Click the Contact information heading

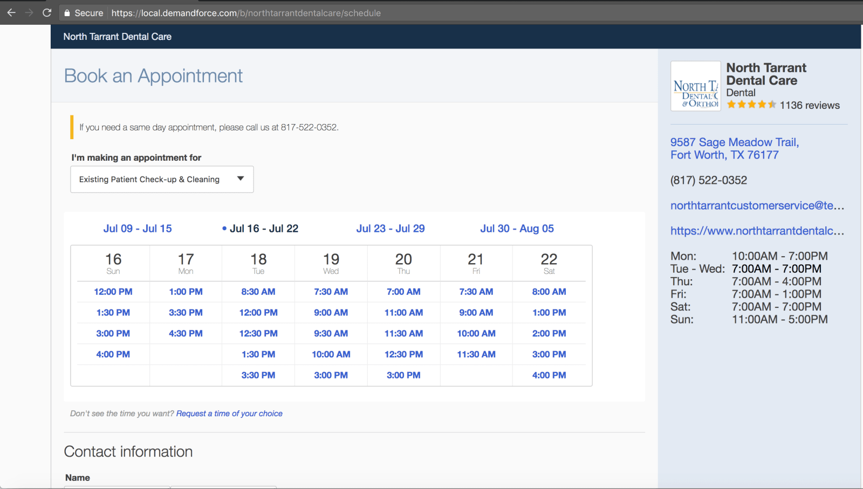coord(128,452)
